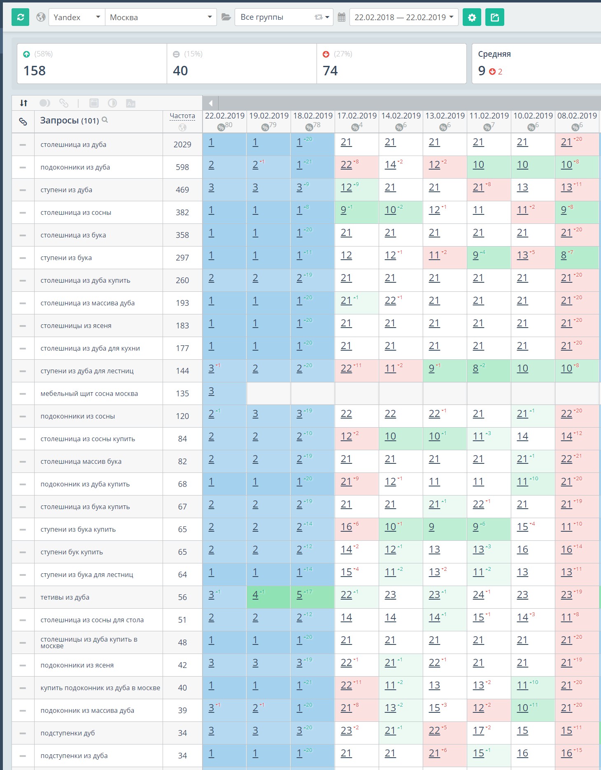601x770 pixels.
Task: Open search magnifier next to Запросы
Action: (x=105, y=120)
